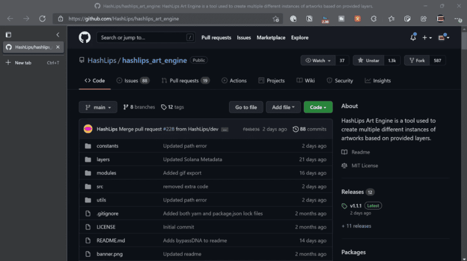Click the browser back arrow
The image size is (467, 261).
pos(10,18)
